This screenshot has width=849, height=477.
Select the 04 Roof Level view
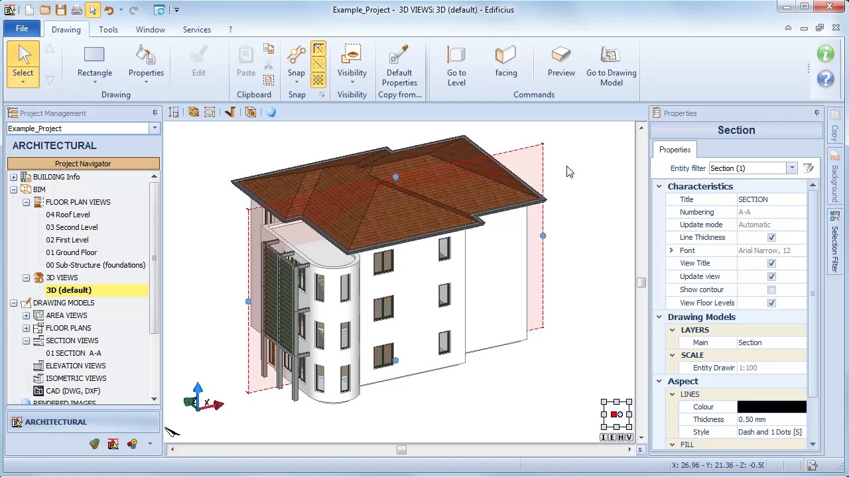point(68,215)
